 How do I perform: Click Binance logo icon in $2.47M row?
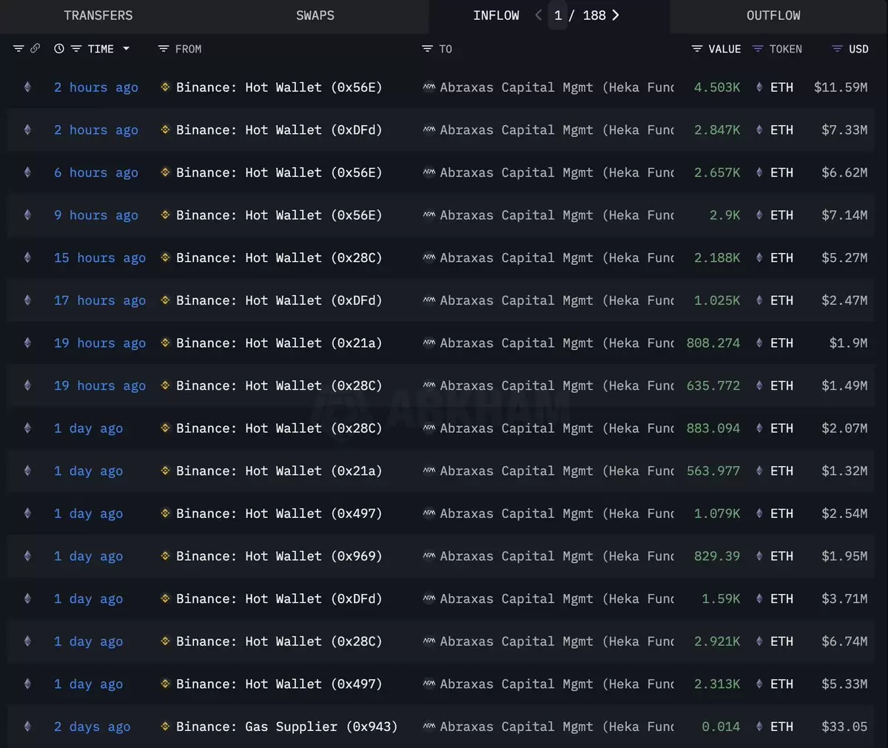[166, 300]
